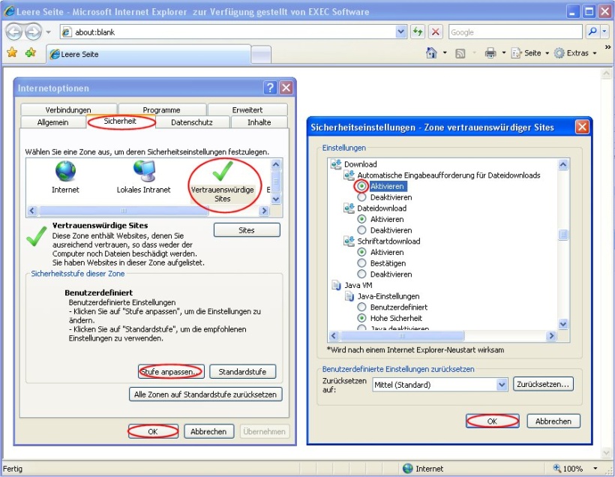Switch to the Allgemein tab
Screen dimensions: 615x477
(x=53, y=122)
